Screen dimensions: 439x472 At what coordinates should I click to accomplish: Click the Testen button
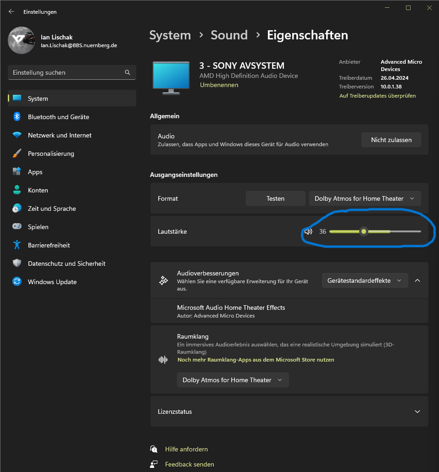[x=275, y=198]
